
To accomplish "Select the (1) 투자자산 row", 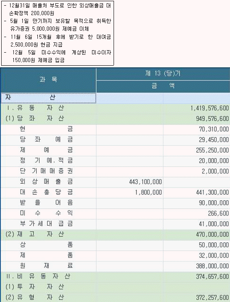I will [115, 287].
